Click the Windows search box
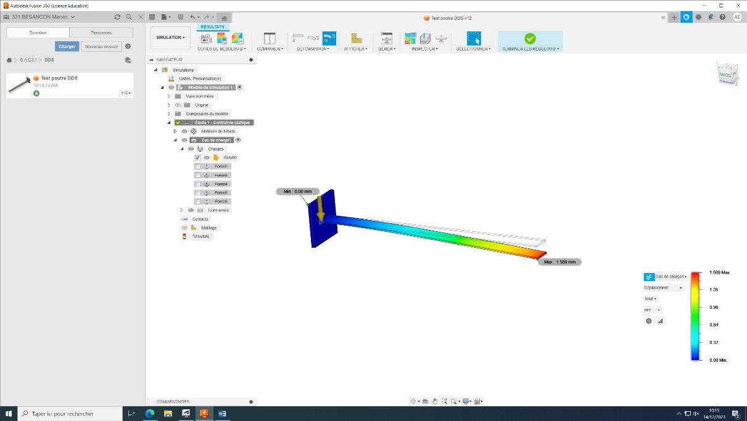747x421 pixels. [69, 414]
